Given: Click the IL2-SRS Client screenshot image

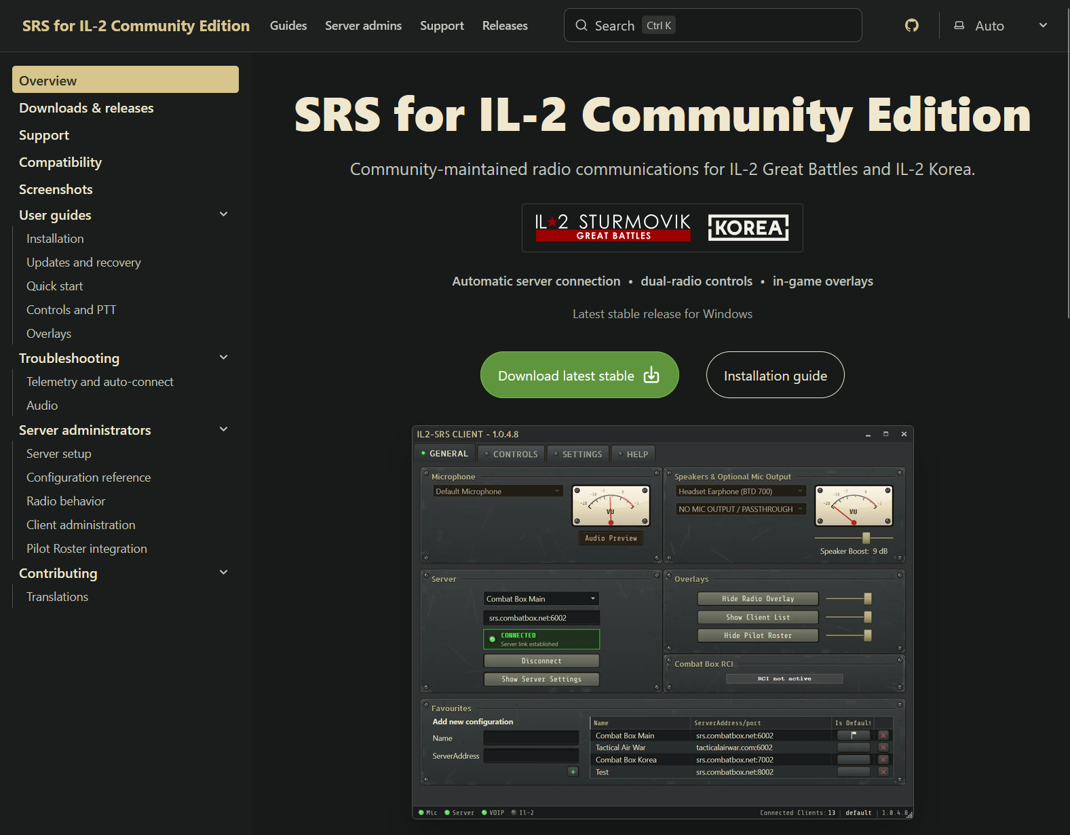Looking at the screenshot, I should (662, 622).
